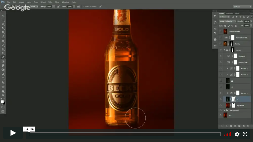The image size is (253, 142).
Task: Select the History Brush tool
Action: point(3,53)
